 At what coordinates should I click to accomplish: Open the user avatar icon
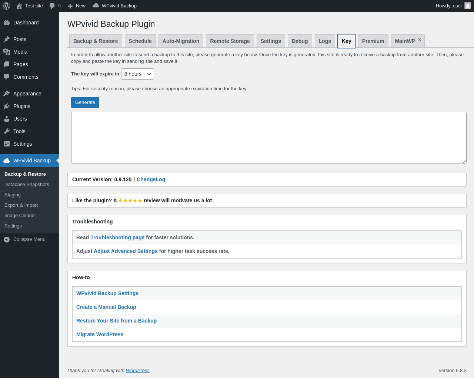pos(468,6)
